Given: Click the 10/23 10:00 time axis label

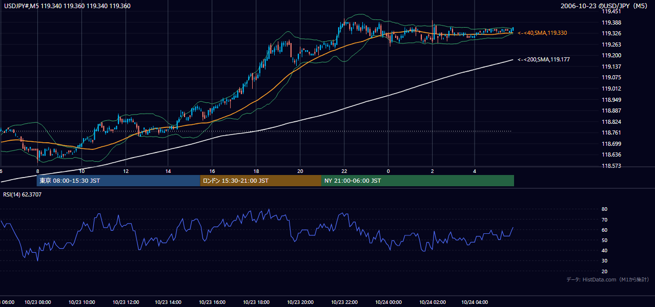Looking at the screenshot, I should point(83,302).
